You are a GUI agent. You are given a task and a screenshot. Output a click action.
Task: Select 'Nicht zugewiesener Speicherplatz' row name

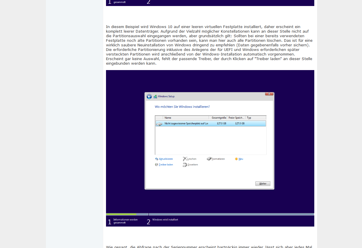186,123
